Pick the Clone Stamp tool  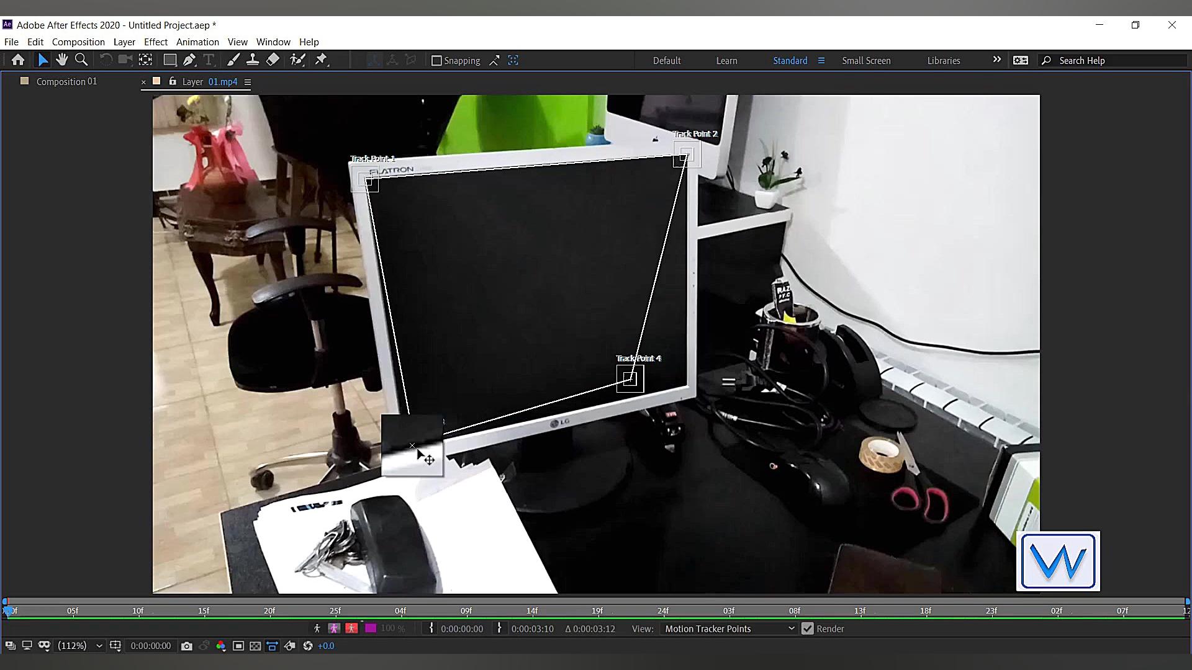click(x=253, y=60)
